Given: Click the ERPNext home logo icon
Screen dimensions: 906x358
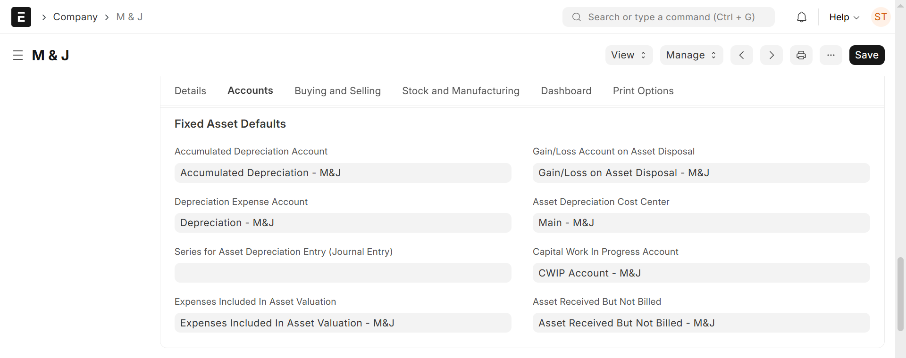Looking at the screenshot, I should (x=21, y=17).
